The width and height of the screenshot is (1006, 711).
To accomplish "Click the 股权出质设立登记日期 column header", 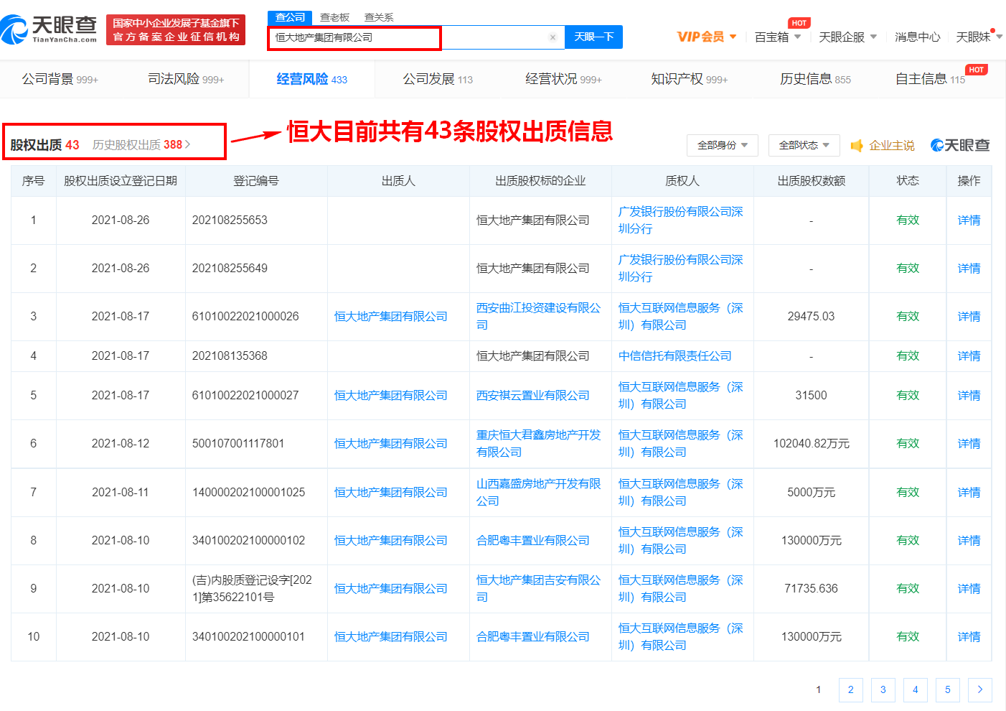I will [x=121, y=181].
